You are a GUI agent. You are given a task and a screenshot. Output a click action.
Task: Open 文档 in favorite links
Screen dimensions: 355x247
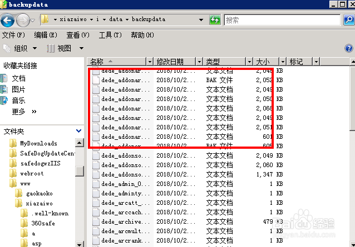[x=18, y=79]
